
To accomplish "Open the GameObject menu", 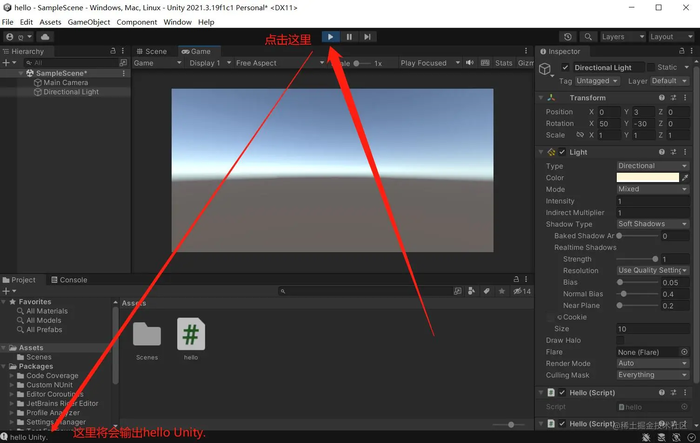I will pyautogui.click(x=88, y=22).
